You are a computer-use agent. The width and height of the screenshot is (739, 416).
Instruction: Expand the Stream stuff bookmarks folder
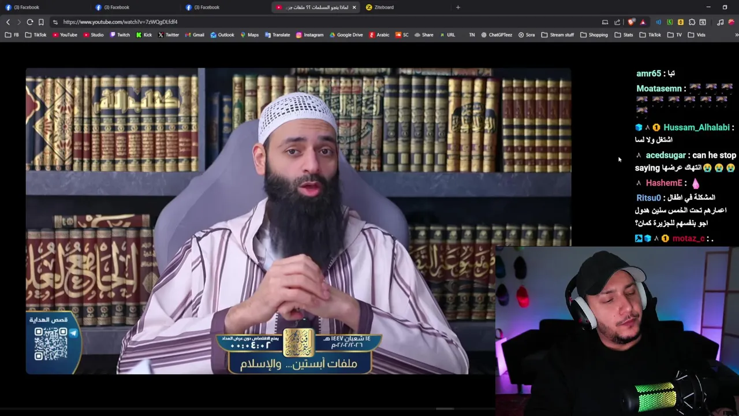pos(557,35)
